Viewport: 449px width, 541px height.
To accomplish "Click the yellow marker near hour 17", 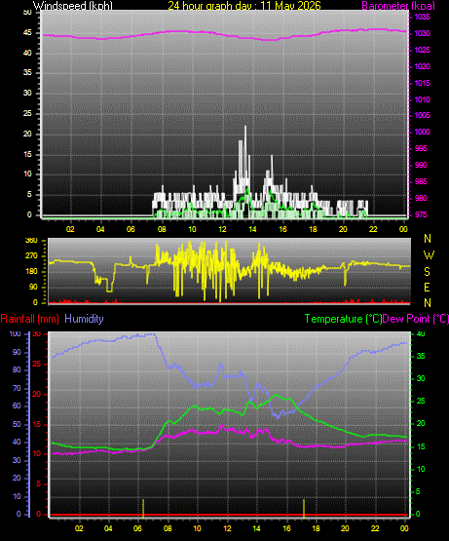I will point(304,508).
